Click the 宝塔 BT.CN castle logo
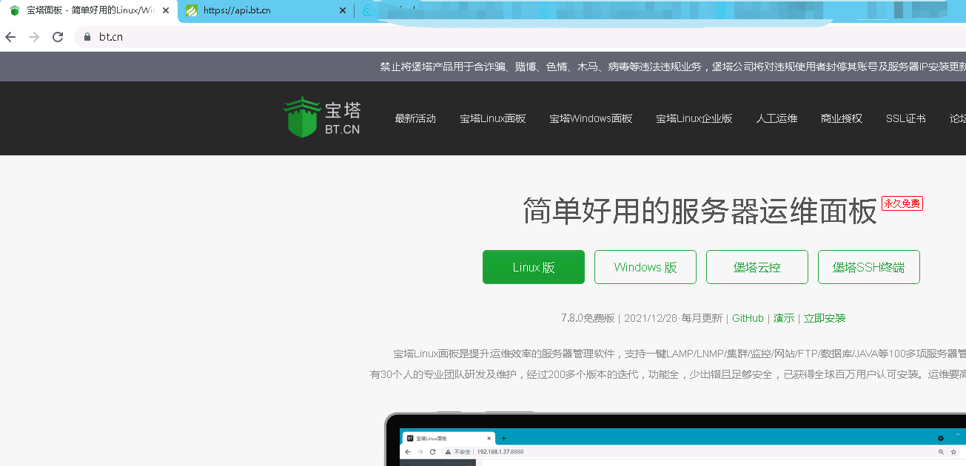Screen dimensions: 966x466 coord(322,117)
